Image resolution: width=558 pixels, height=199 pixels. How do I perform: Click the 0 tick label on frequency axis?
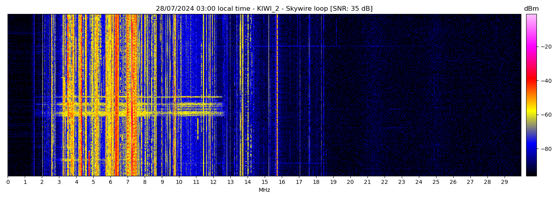(x=8, y=182)
